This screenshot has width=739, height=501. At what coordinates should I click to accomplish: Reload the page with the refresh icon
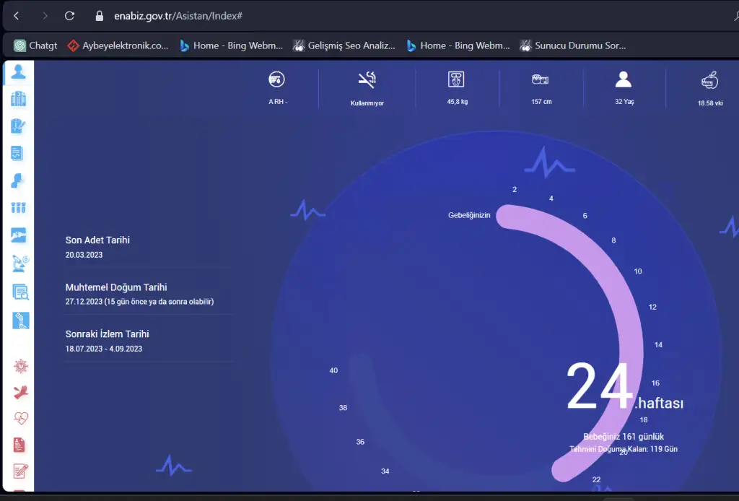(x=70, y=16)
